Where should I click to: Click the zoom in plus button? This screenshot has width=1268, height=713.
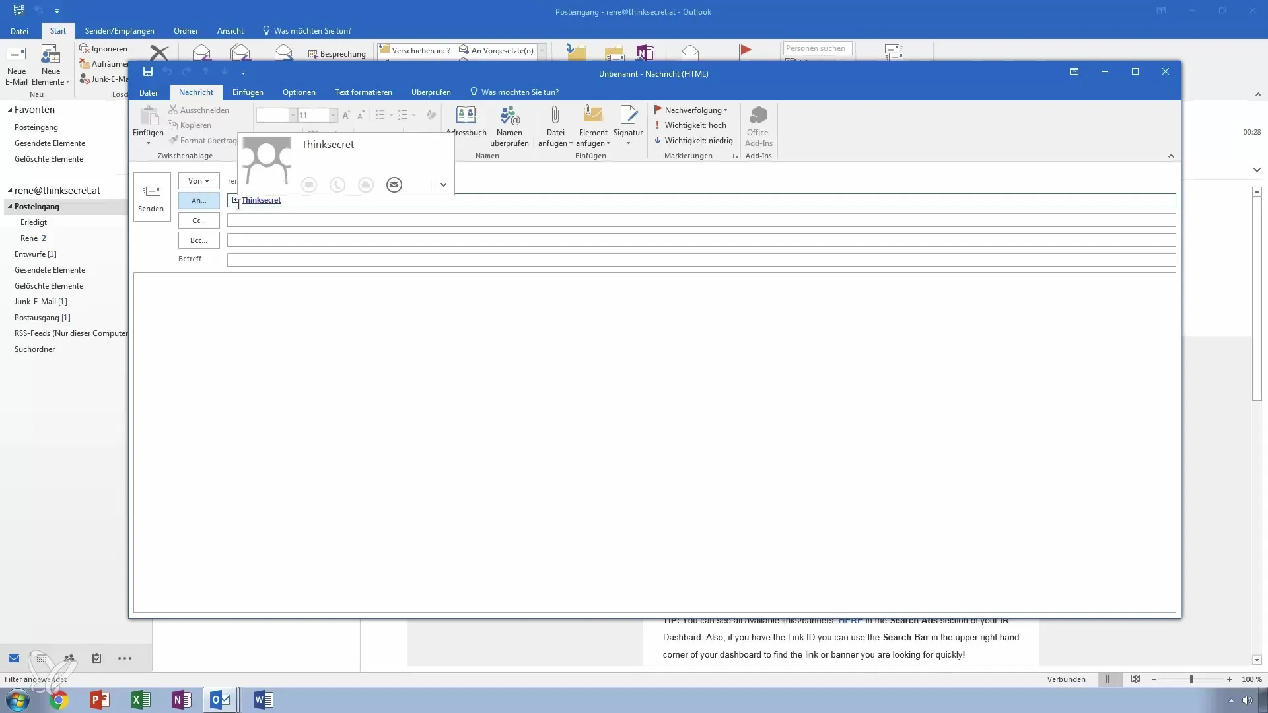pyautogui.click(x=1230, y=679)
